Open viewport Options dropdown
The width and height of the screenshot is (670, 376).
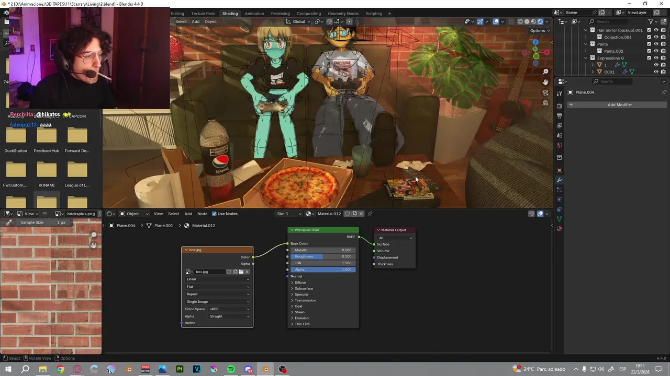(540, 31)
